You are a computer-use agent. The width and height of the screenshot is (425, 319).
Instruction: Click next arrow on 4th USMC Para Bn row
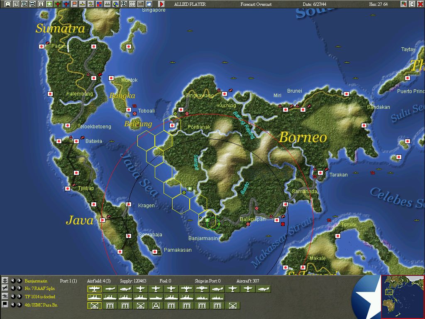pos(19,304)
